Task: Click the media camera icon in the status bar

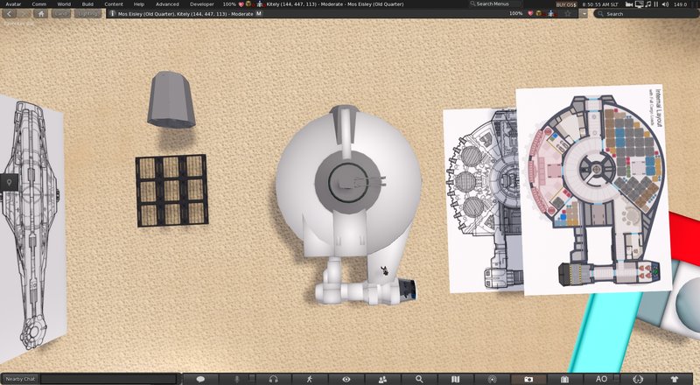Action: pos(629,4)
